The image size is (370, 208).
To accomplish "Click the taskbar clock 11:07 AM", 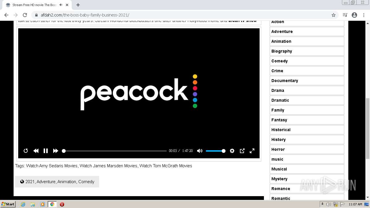I will click(355, 204).
